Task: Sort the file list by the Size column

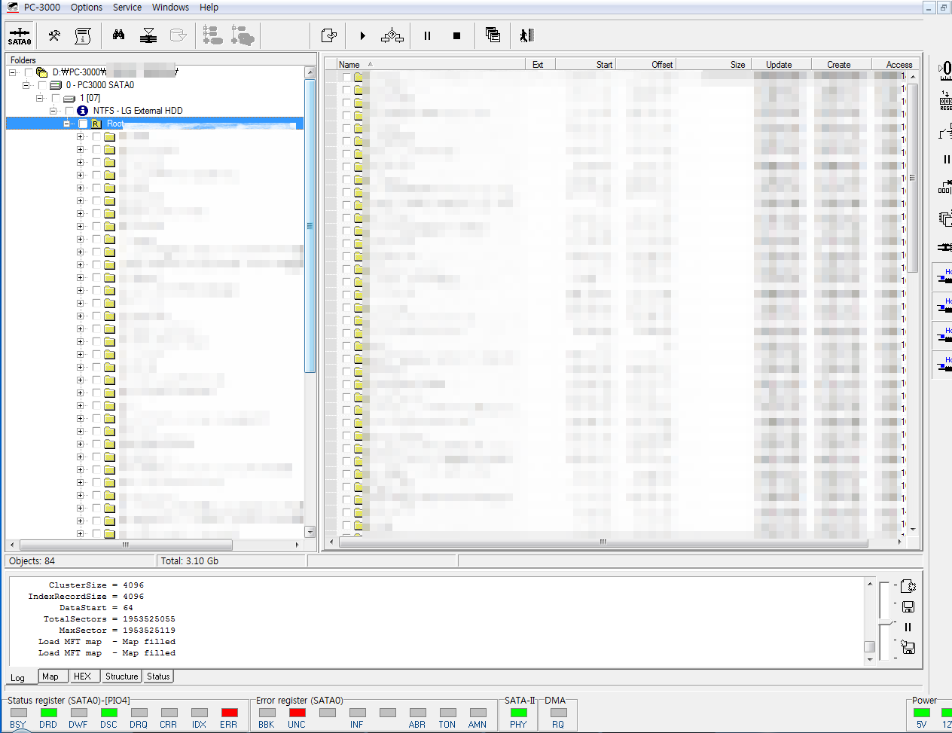Action: 737,64
